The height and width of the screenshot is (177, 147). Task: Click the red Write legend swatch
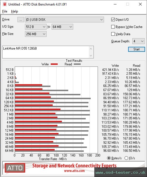point(54,64)
